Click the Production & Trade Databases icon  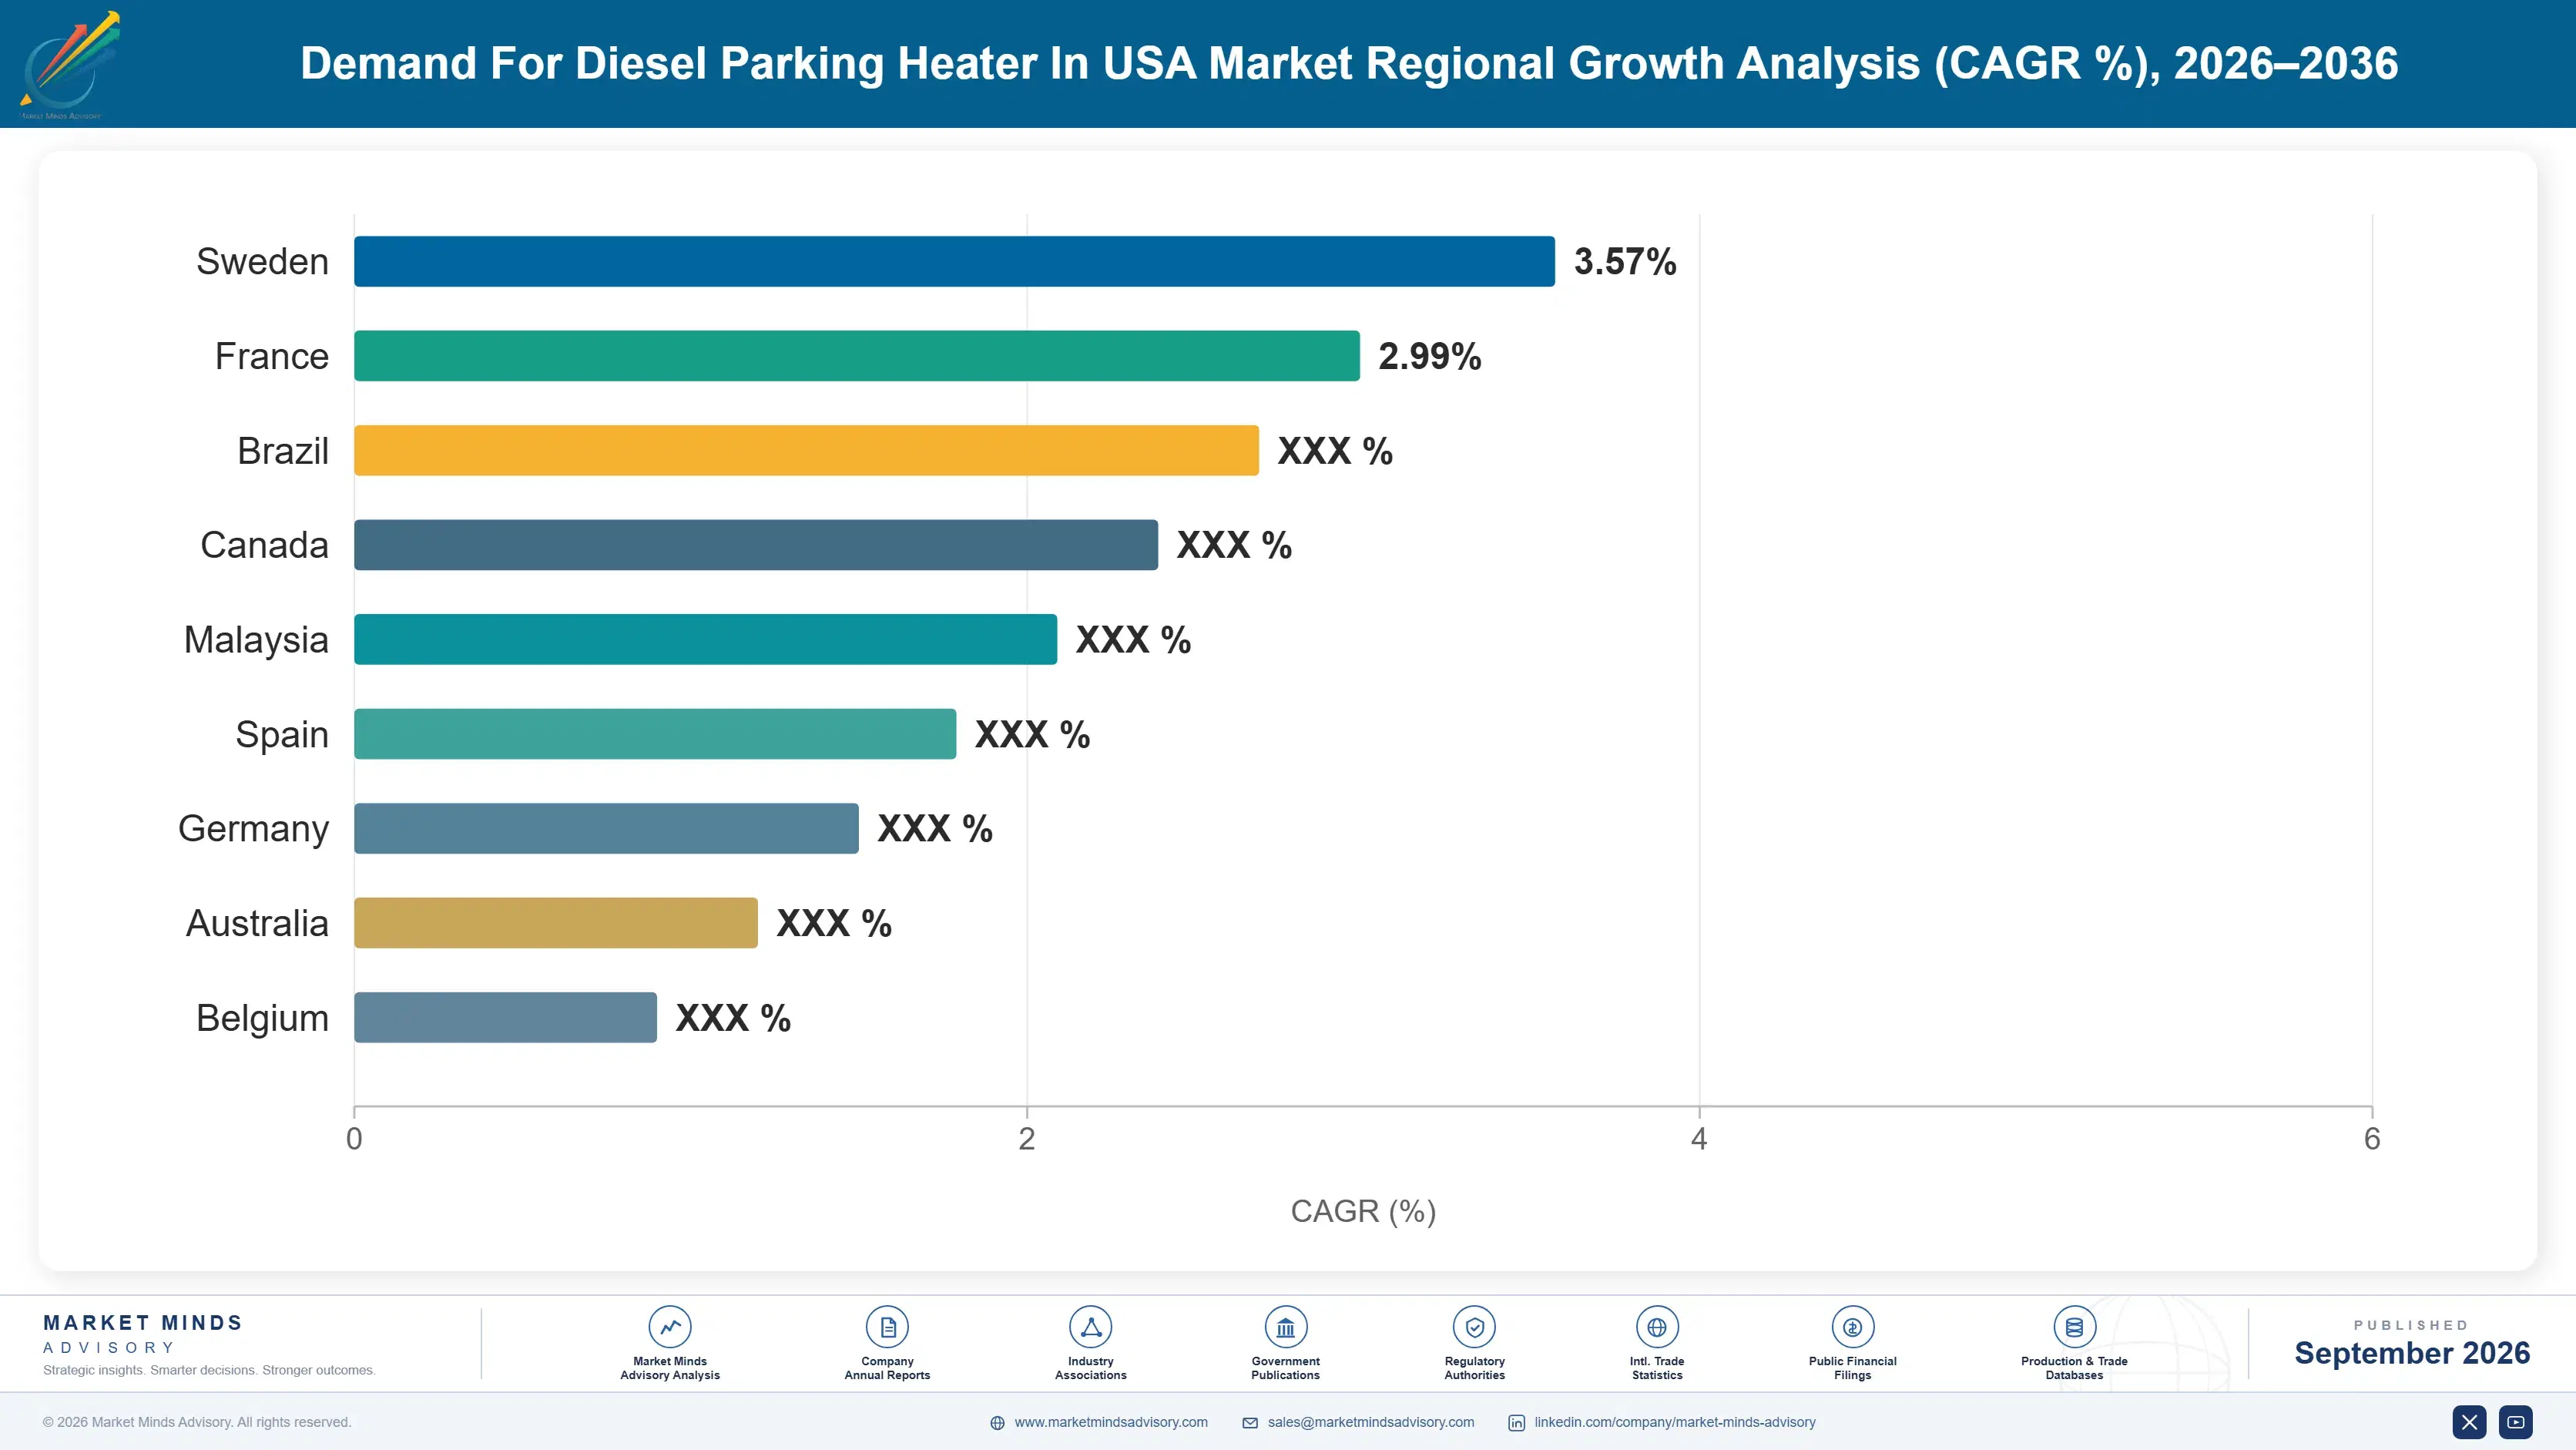click(x=2074, y=1327)
